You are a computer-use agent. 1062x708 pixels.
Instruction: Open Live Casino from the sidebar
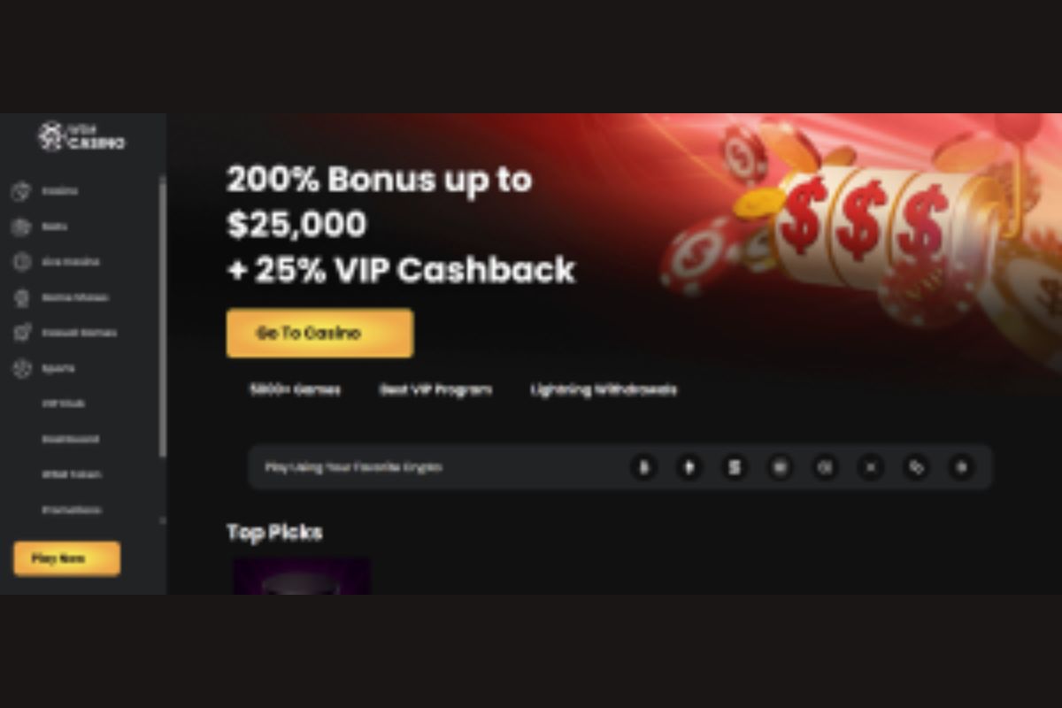21,262
